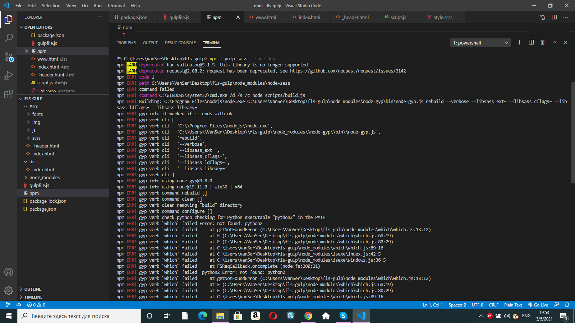The image size is (575, 323).
Task: Open Chrome from the taskbar
Action: pyautogui.click(x=308, y=316)
